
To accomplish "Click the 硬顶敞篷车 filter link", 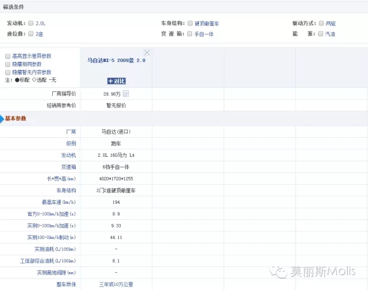I will click(207, 24).
